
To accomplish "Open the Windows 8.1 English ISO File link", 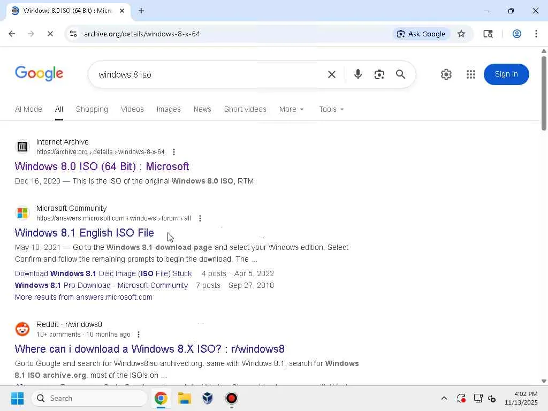I will (x=84, y=233).
